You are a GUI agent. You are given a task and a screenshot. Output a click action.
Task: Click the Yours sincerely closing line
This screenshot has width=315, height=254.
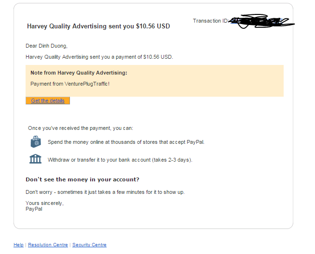coord(44,203)
